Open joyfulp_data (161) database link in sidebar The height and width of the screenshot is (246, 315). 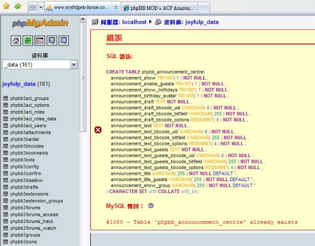coord(26,84)
